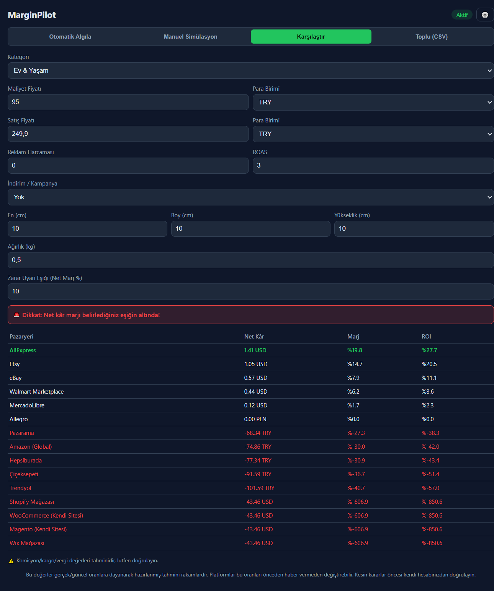Expand the Kategori dropdown
Image resolution: width=494 pixels, height=591 pixels.
pyautogui.click(x=251, y=71)
